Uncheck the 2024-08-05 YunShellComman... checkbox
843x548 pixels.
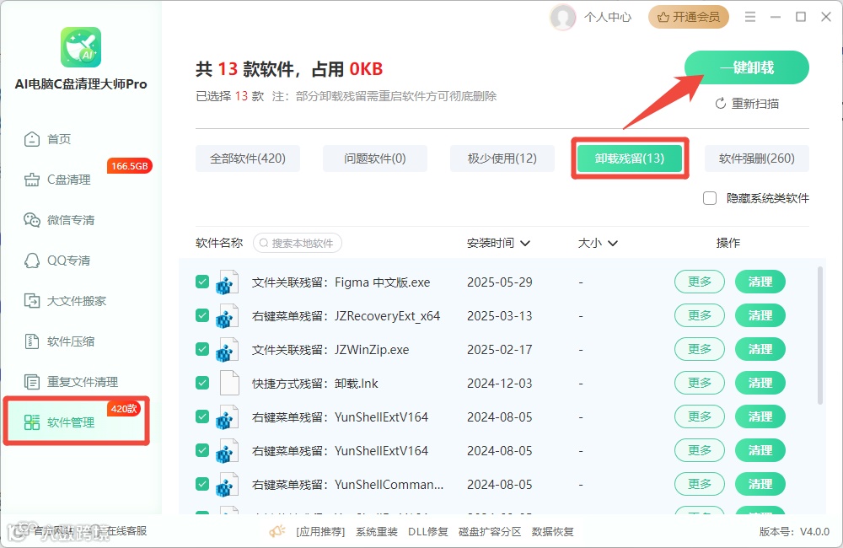click(x=202, y=484)
